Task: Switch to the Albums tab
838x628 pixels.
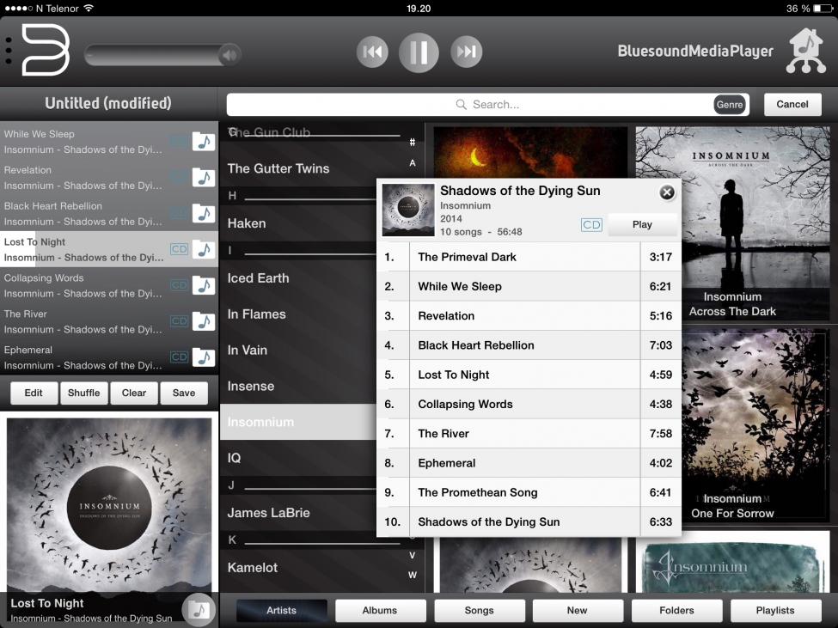Action: click(x=379, y=610)
